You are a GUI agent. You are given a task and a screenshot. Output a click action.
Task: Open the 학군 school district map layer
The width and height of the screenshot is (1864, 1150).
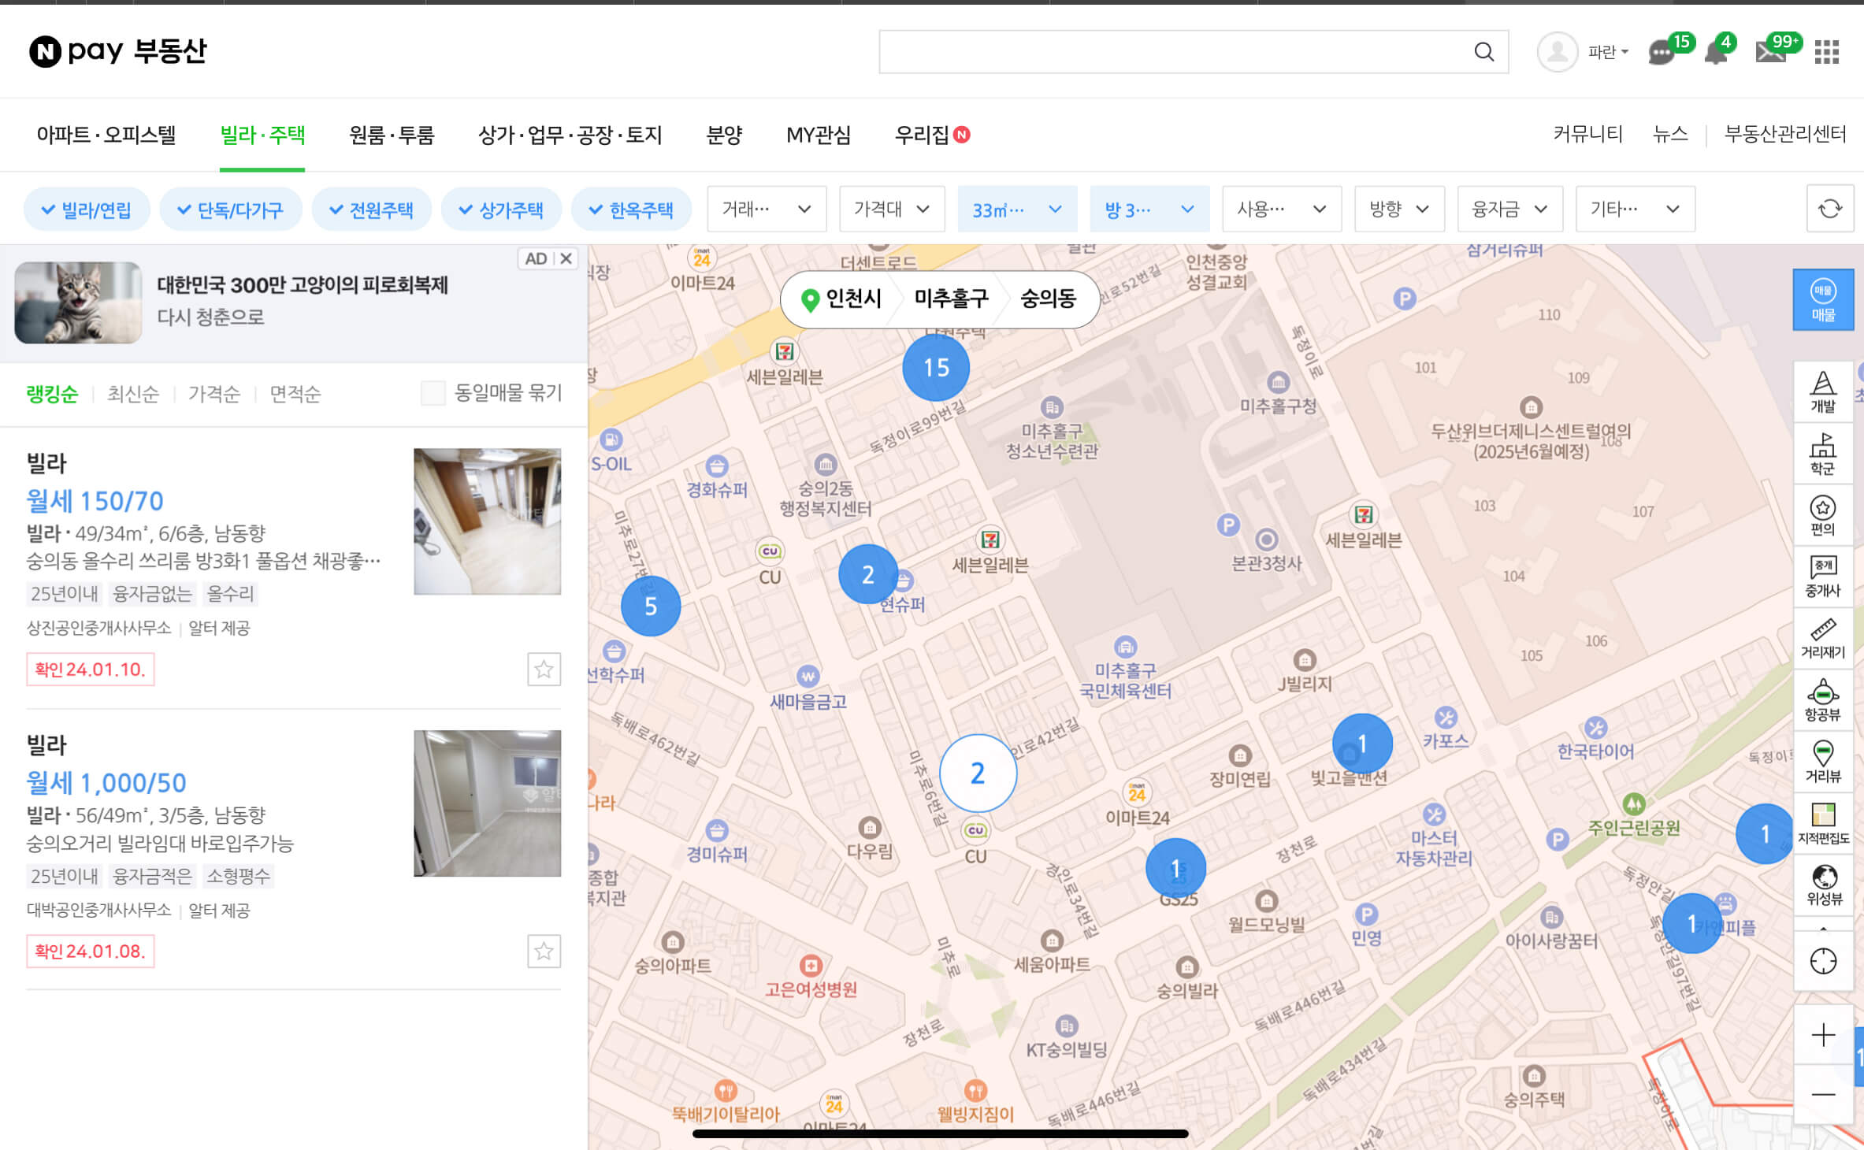(1822, 454)
